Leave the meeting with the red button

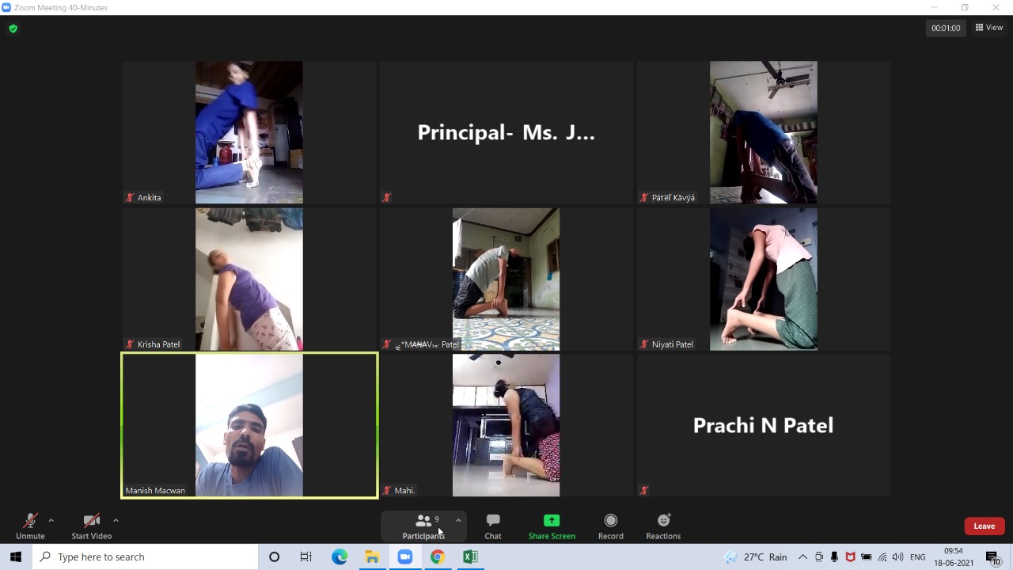(984, 526)
